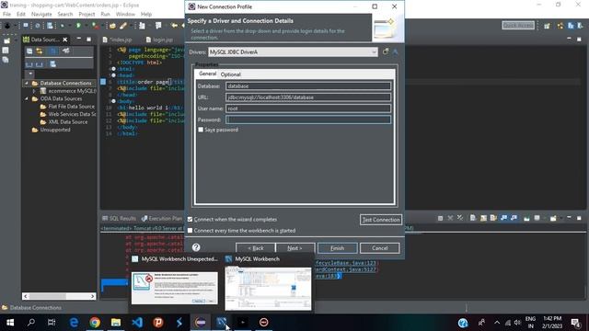Open the dropdown arrow next to Run icon
589x331 pixels.
click(86, 26)
